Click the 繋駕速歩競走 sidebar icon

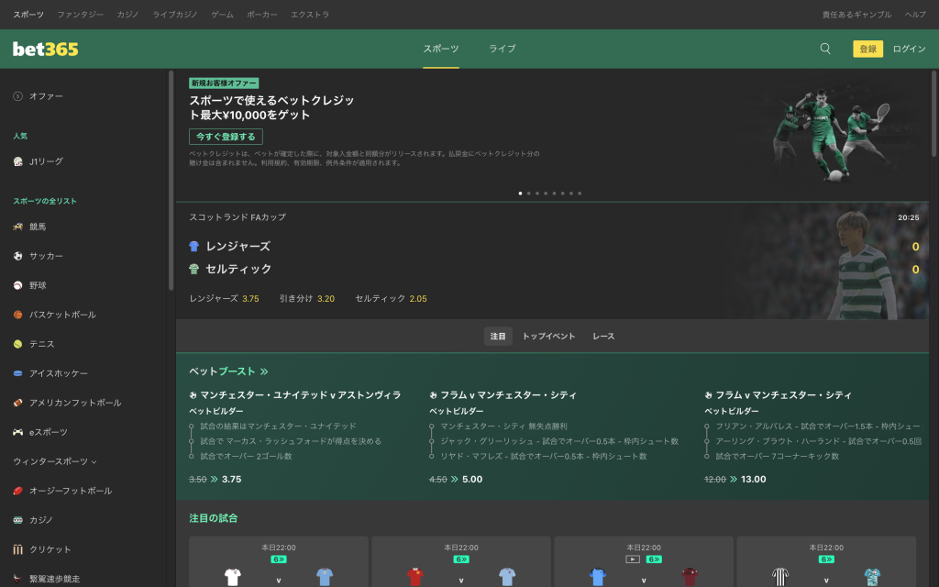(x=18, y=579)
